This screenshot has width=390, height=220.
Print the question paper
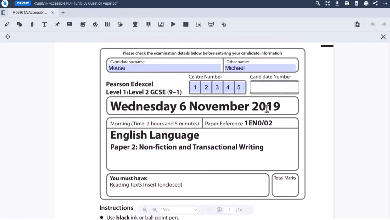coord(366,3)
